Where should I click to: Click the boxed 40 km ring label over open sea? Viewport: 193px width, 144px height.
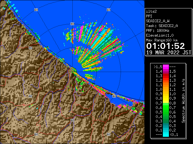tap(72, 24)
